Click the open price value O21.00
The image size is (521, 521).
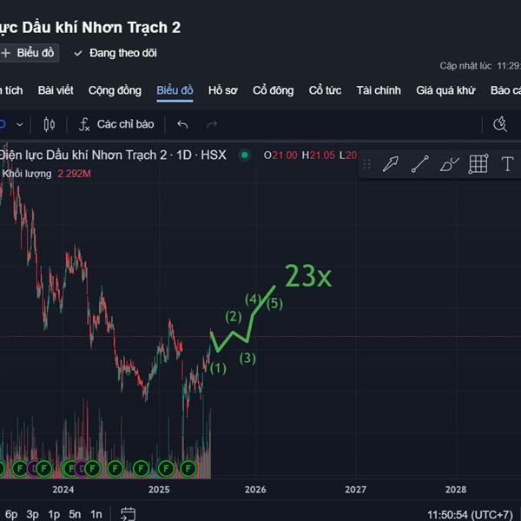pos(280,155)
